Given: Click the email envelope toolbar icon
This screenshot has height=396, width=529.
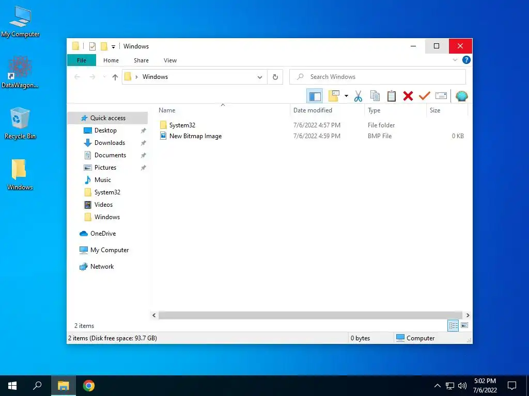Looking at the screenshot, I should pyautogui.click(x=441, y=96).
